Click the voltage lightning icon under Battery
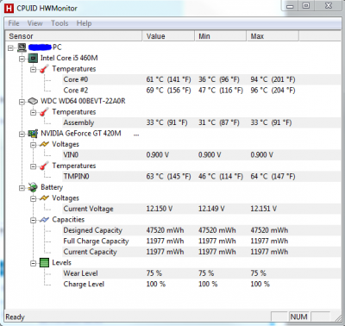 pos(44,198)
